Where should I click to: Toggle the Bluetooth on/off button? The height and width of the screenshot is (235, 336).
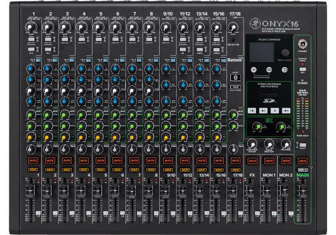pos(235,77)
